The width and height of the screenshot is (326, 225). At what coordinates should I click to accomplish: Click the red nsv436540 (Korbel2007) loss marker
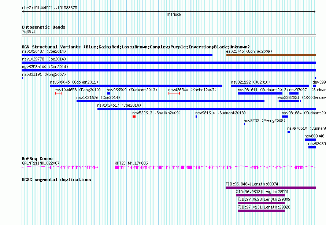pos(174,93)
